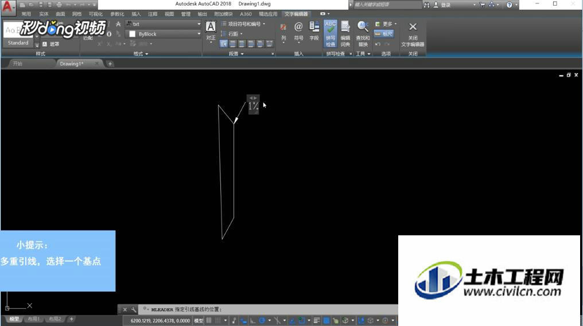583x326 pixels.
Task: Open the Symbol (@ 符号) insert menu
Action: (298, 32)
